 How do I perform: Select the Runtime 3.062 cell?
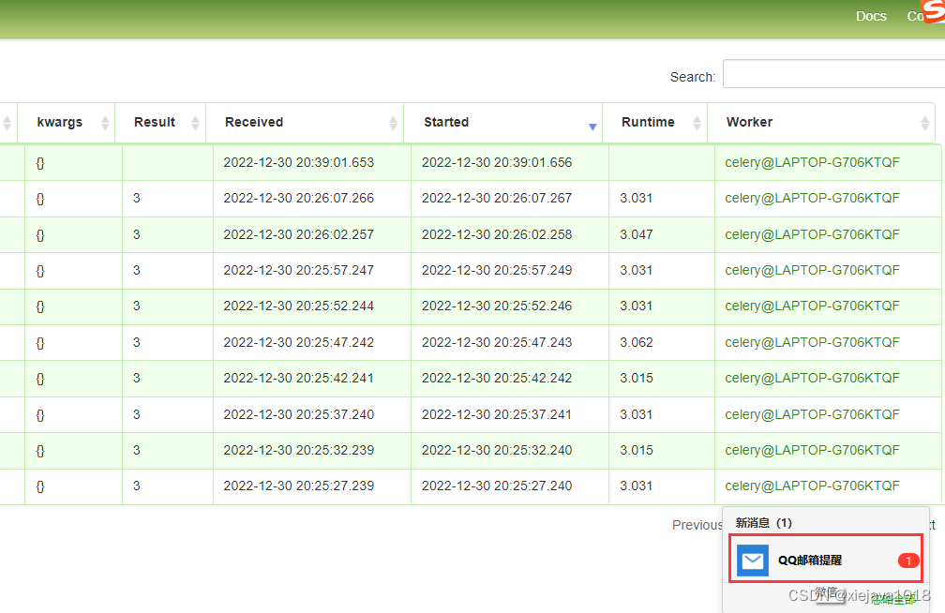click(637, 342)
